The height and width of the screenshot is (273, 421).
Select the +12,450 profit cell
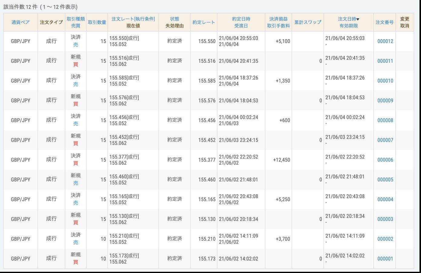point(281,160)
